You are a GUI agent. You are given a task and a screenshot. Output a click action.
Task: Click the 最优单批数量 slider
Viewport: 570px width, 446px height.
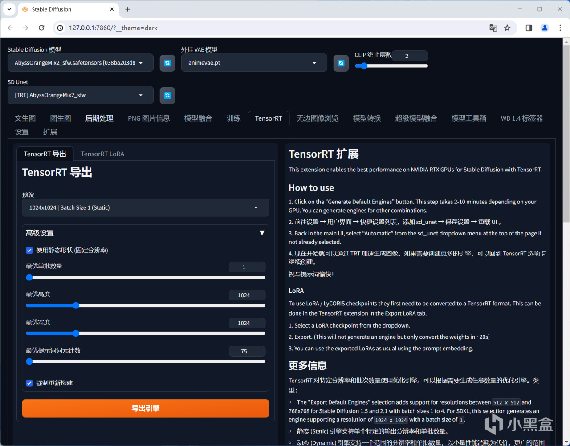[146, 277]
